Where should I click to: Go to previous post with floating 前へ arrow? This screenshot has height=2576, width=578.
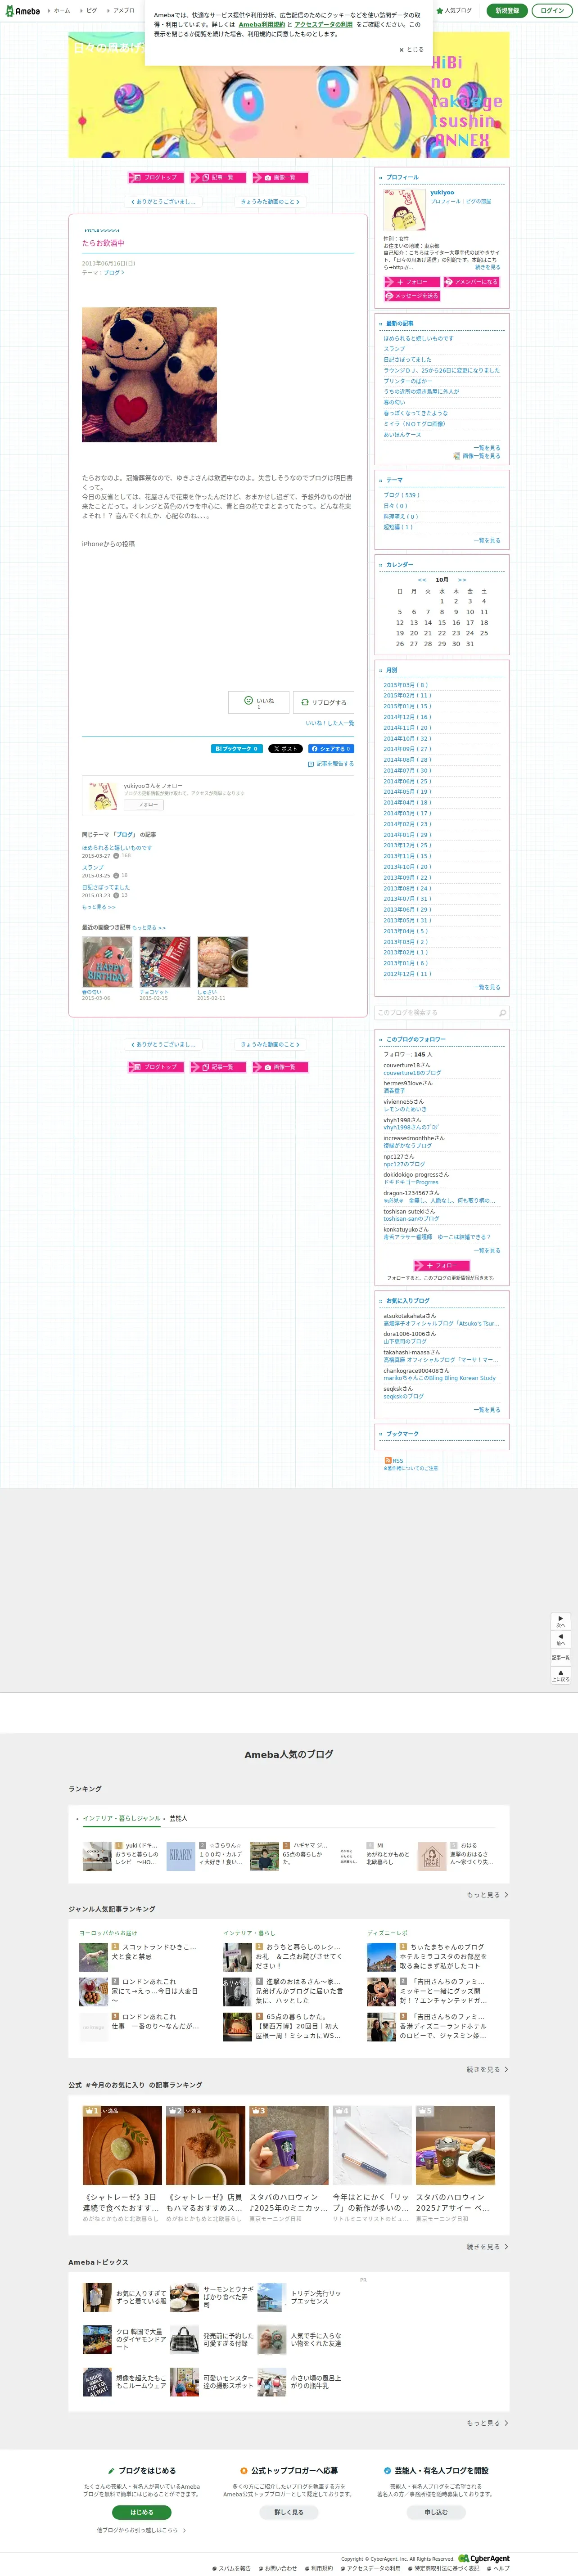560,1639
